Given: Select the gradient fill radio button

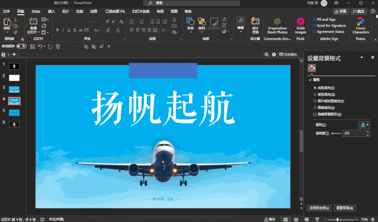Looking at the screenshot, I should pyautogui.click(x=315, y=94).
